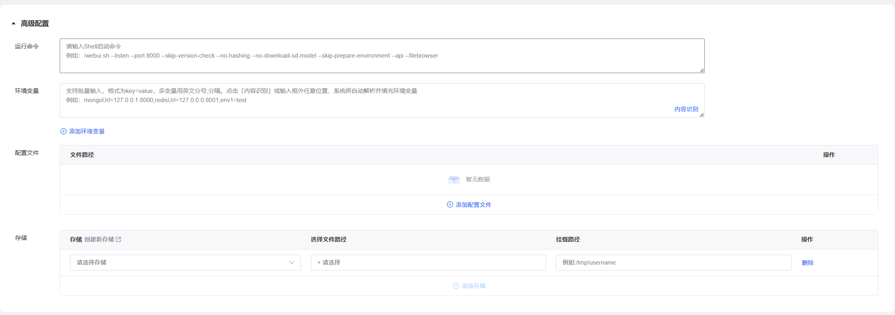Click the 挂载路径 input field
This screenshot has width=895, height=315.
coord(673,263)
